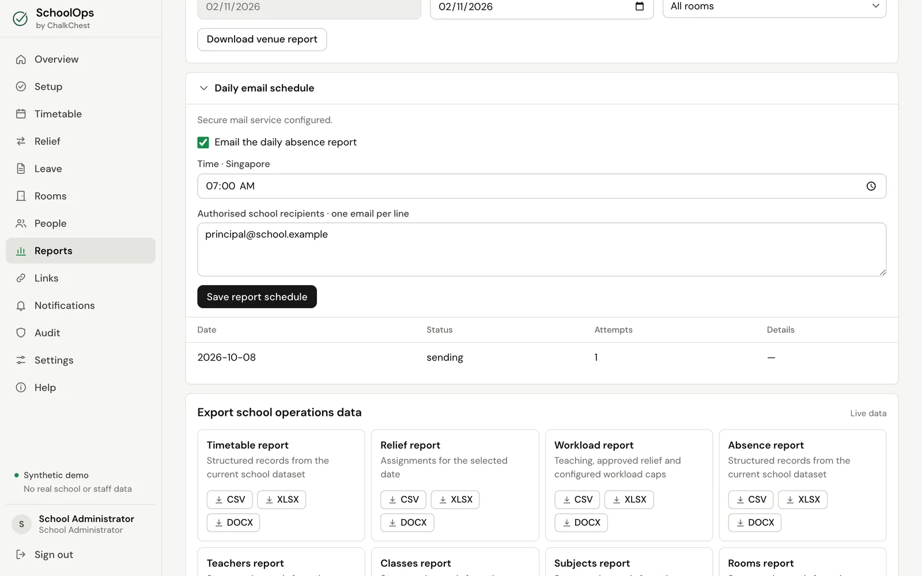Download Workload report as CSV

tap(577, 499)
